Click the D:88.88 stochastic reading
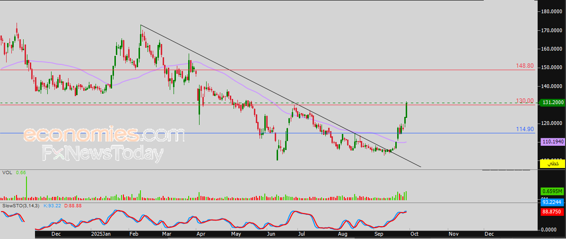Viewport: 566px width, 239px height. click(73, 205)
